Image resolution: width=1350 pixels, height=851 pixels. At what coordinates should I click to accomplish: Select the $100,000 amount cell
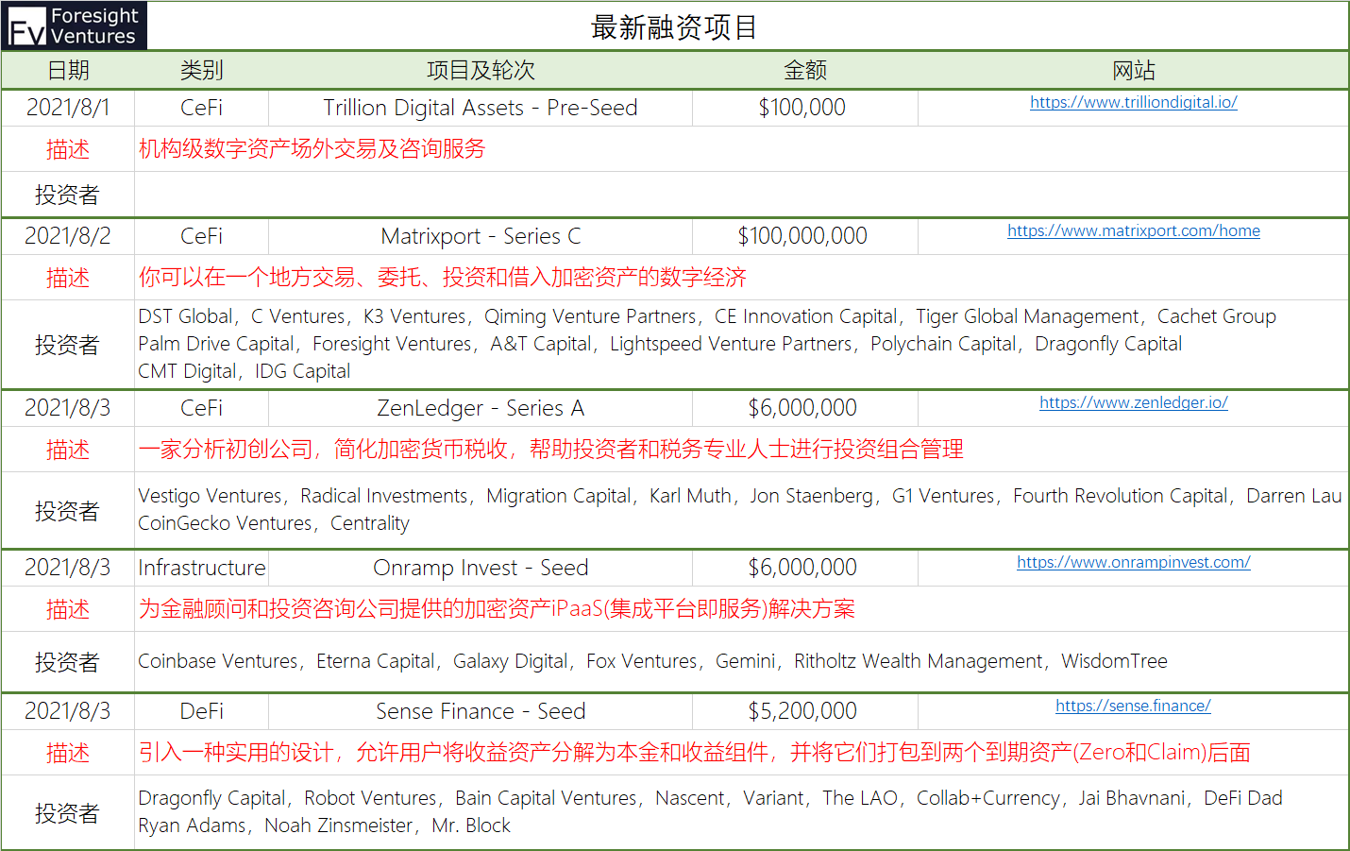click(x=805, y=108)
